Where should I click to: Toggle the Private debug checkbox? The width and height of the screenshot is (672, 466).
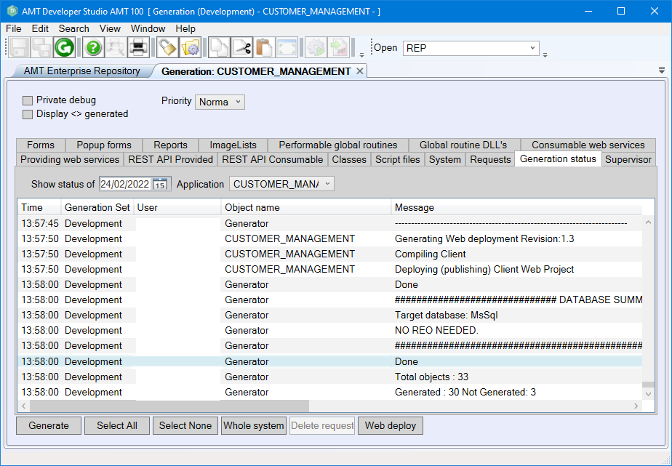coord(28,100)
